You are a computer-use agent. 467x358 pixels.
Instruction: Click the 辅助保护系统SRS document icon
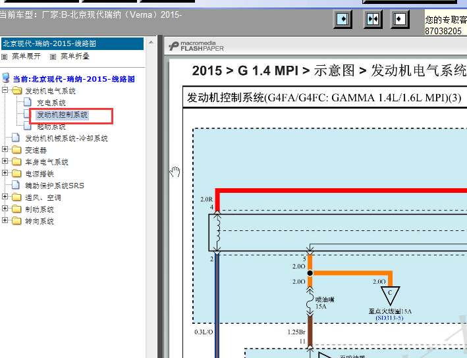[x=16, y=185]
